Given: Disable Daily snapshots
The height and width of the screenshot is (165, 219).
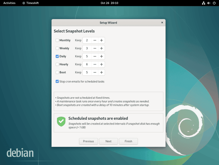Looking at the screenshot, I should pos(57,56).
